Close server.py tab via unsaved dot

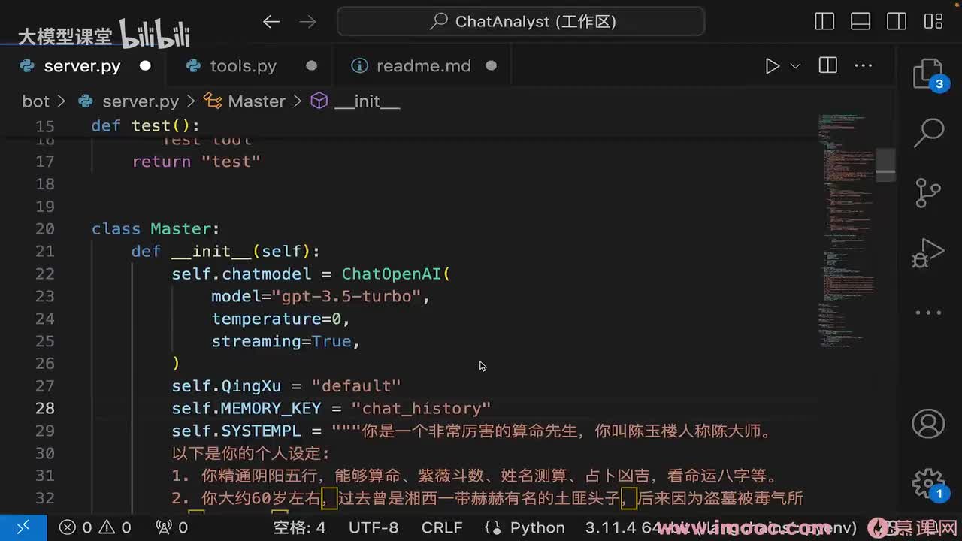click(145, 66)
